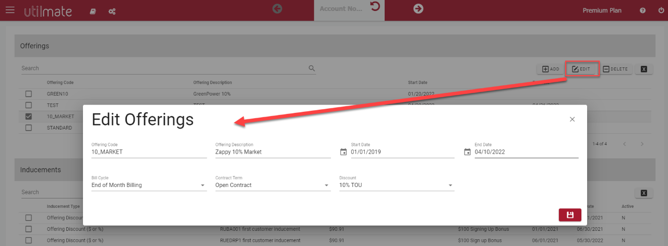Click the Add offering button
Image resolution: width=668 pixels, height=246 pixels.
pyautogui.click(x=551, y=69)
